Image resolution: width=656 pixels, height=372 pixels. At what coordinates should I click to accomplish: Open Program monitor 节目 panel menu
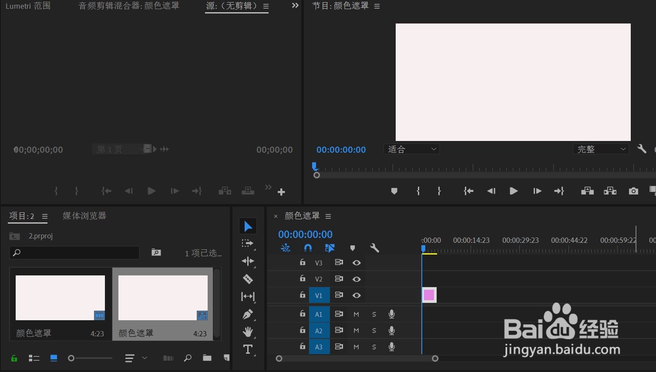[377, 6]
